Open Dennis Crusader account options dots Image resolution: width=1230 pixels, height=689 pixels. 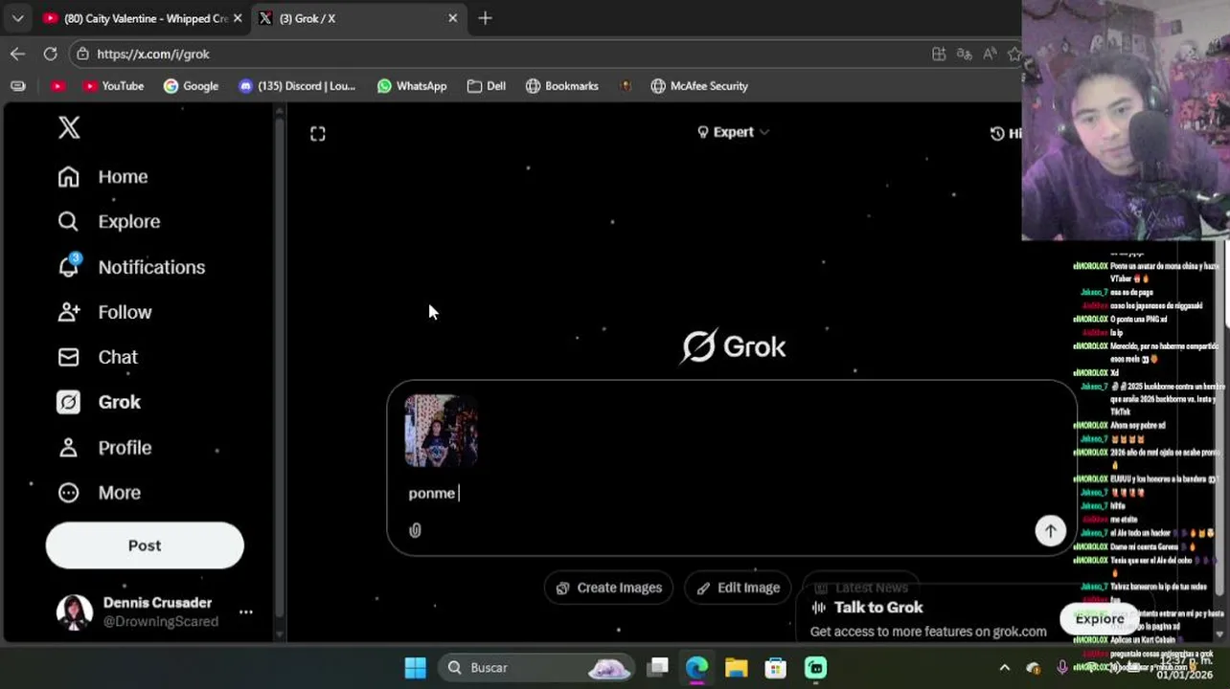[x=246, y=612]
